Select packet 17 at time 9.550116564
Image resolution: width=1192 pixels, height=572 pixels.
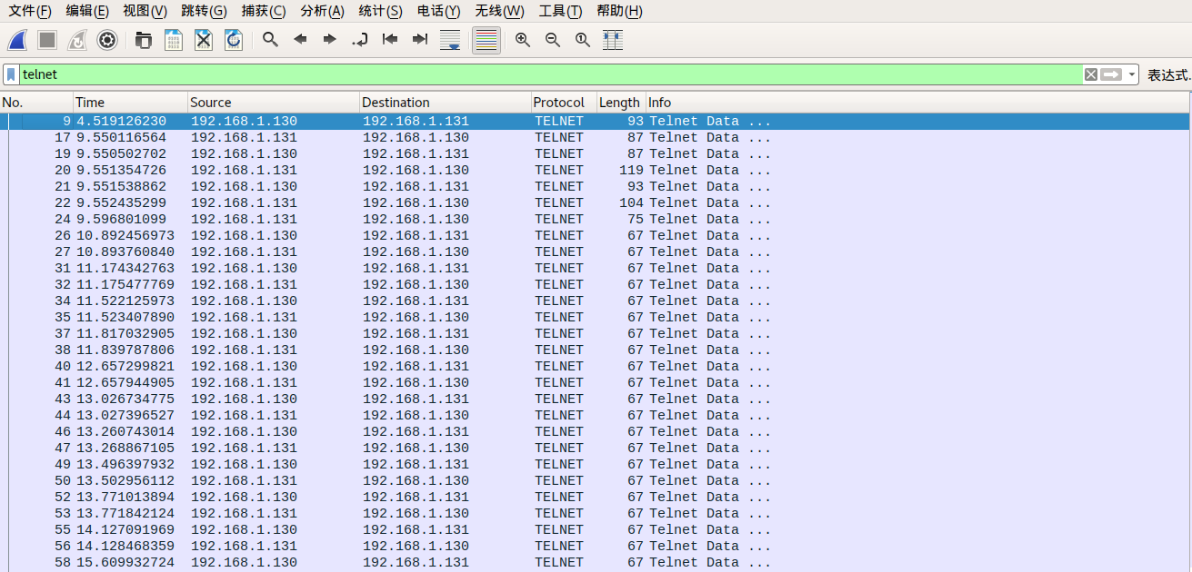click(596, 137)
